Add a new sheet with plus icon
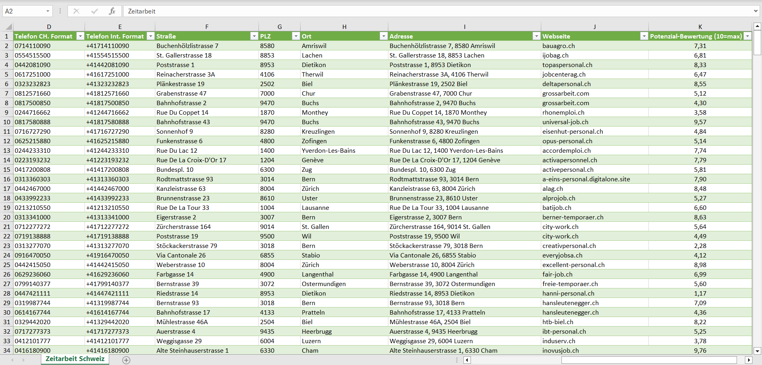The image size is (762, 365). (x=126, y=360)
